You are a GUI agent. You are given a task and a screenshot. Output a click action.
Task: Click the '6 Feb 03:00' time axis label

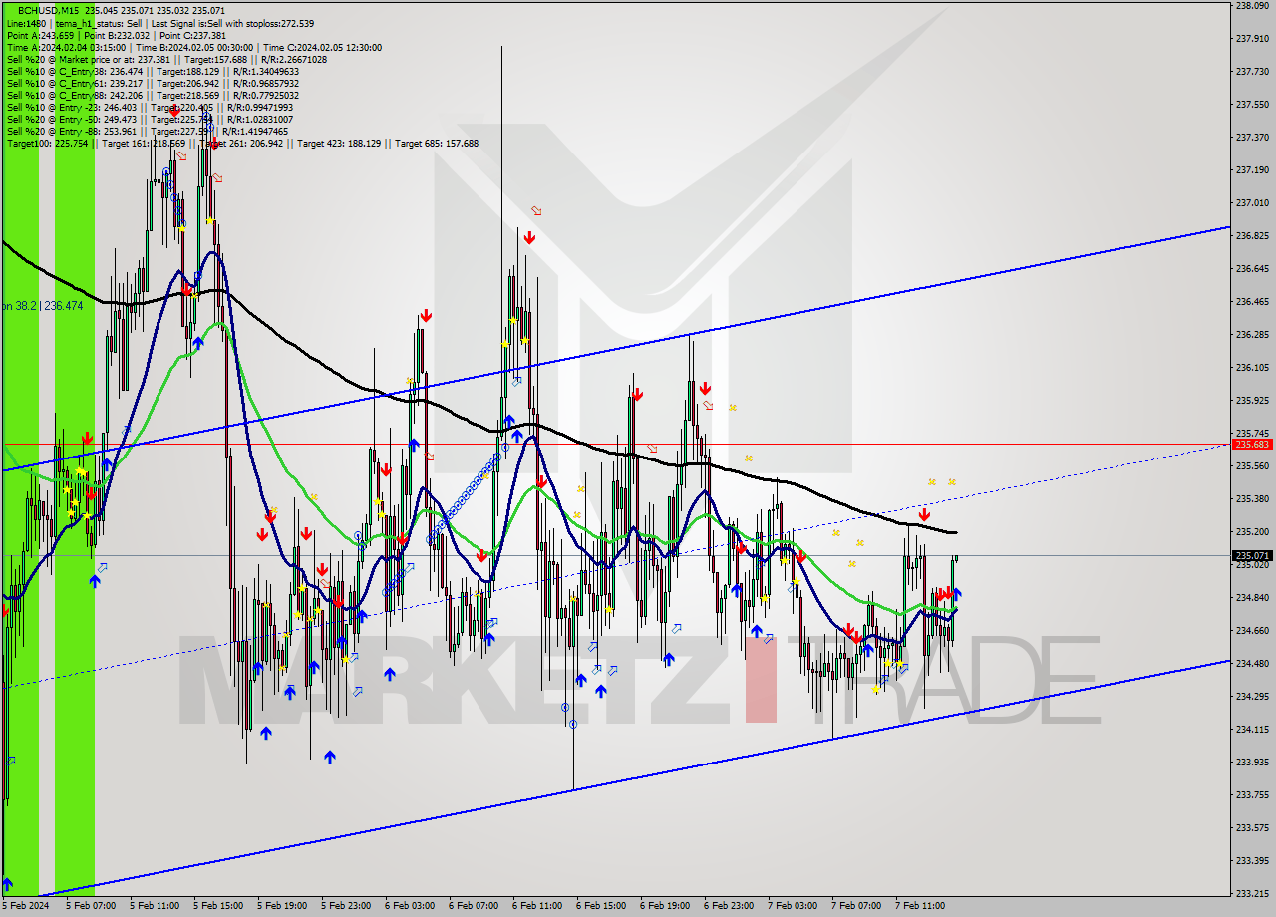coord(410,906)
